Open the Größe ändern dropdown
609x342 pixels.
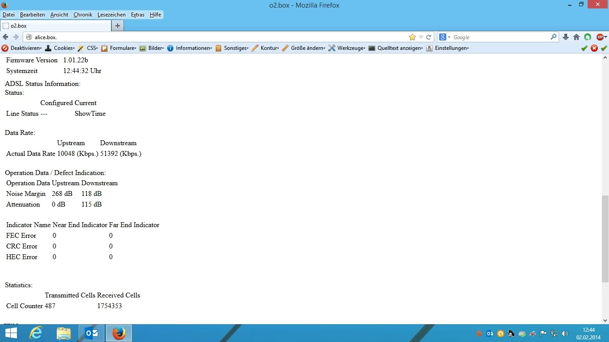pyautogui.click(x=304, y=48)
